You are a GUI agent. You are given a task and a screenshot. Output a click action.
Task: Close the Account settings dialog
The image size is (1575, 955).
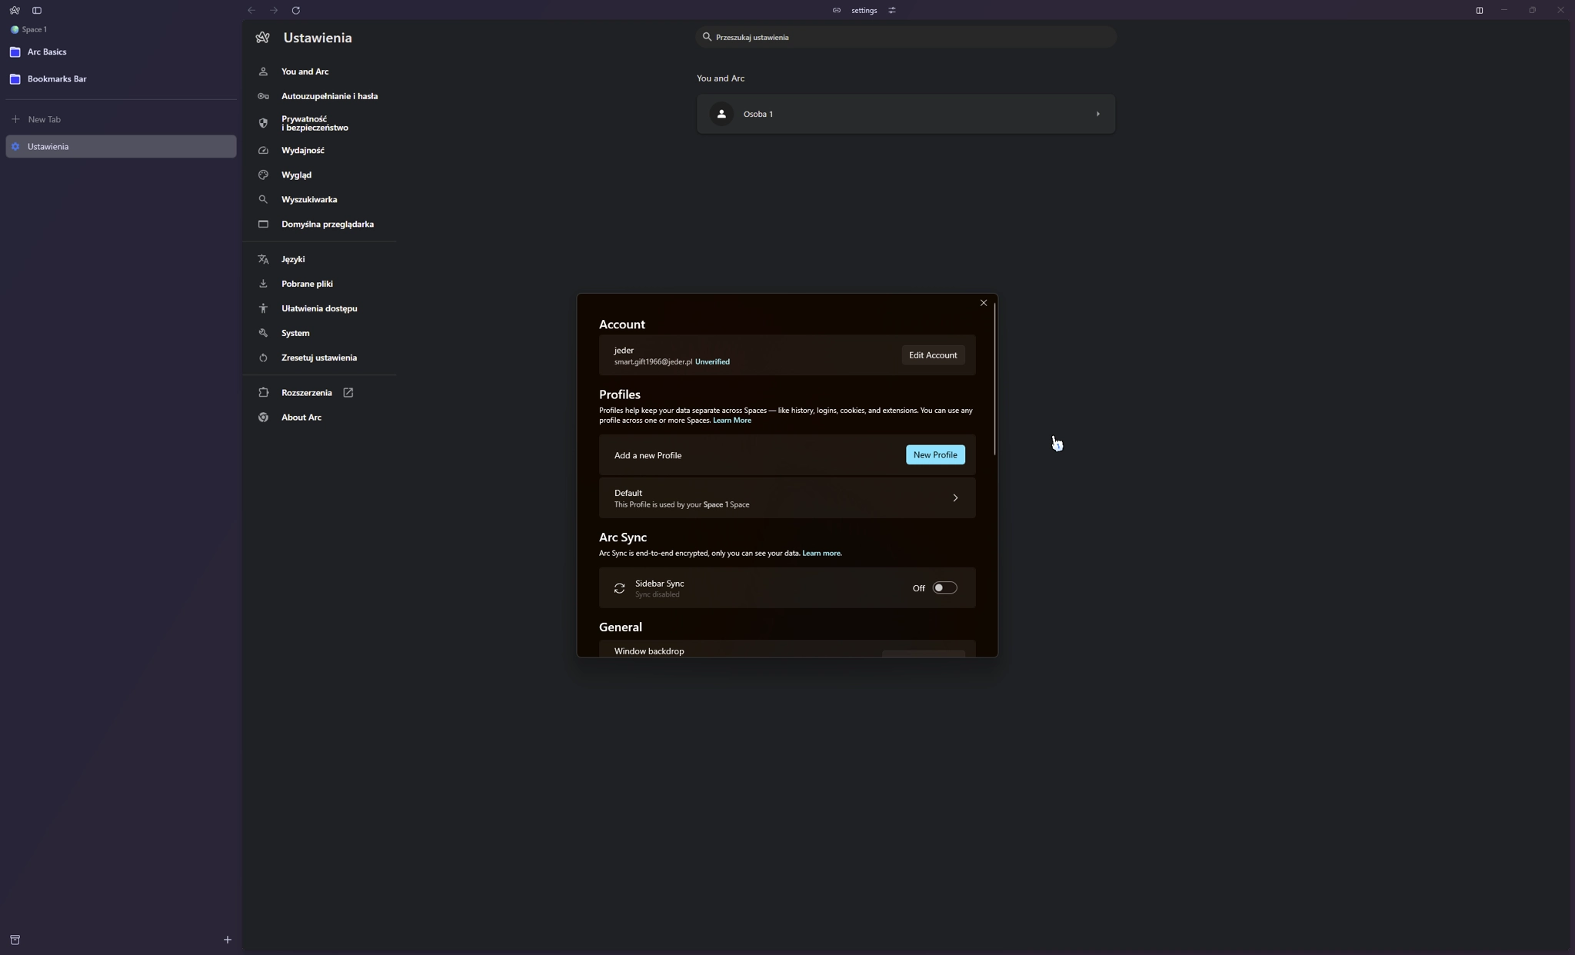pyautogui.click(x=984, y=303)
